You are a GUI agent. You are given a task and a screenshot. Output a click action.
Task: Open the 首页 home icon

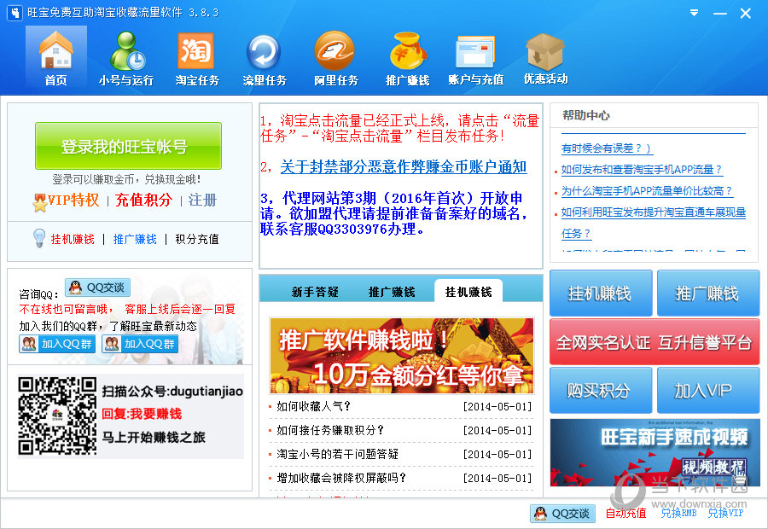pyautogui.click(x=55, y=58)
